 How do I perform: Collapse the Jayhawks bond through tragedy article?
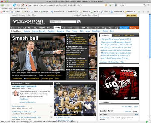51,86
